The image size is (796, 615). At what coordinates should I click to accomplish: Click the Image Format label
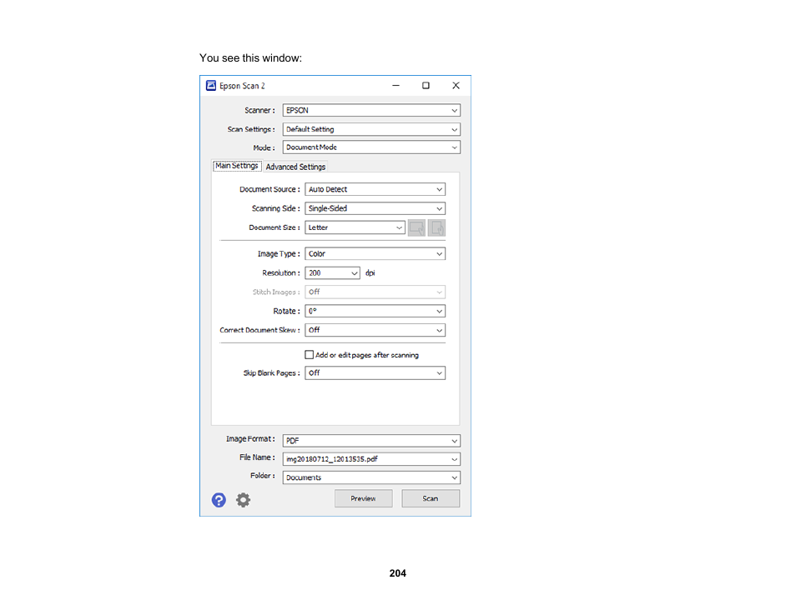point(250,439)
